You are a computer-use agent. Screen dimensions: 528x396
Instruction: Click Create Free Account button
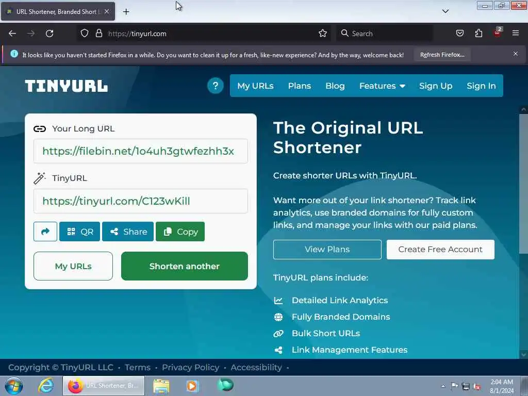(x=440, y=250)
